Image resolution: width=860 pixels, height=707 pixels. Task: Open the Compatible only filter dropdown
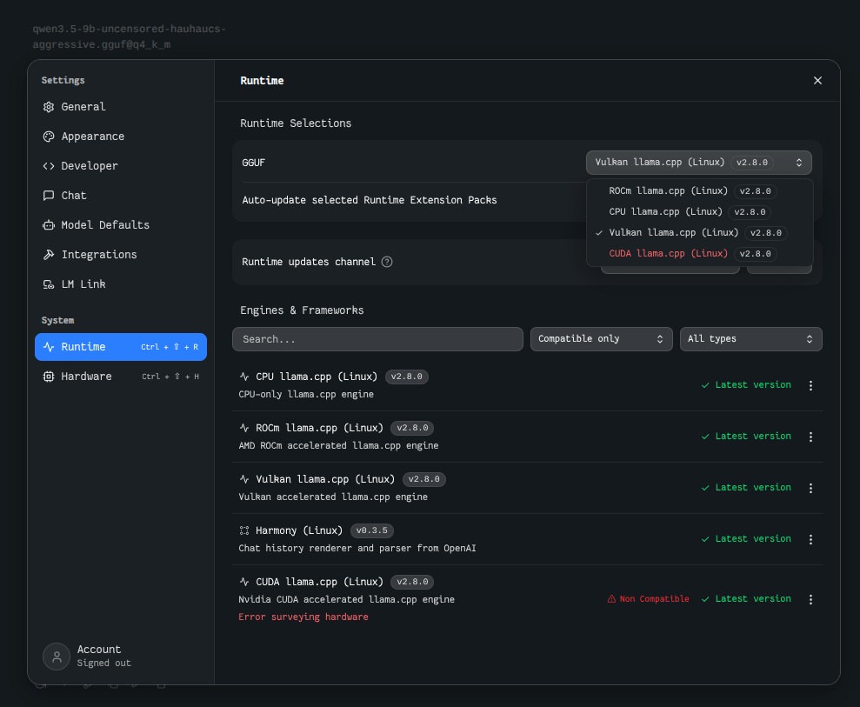click(x=601, y=339)
